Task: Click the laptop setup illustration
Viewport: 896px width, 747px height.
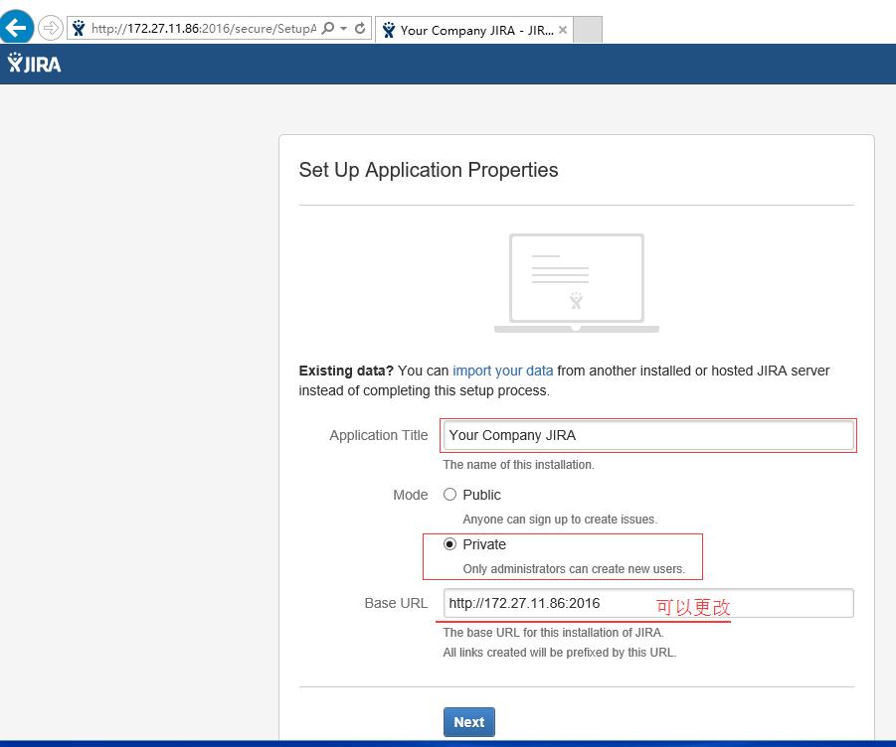Action: [577, 283]
